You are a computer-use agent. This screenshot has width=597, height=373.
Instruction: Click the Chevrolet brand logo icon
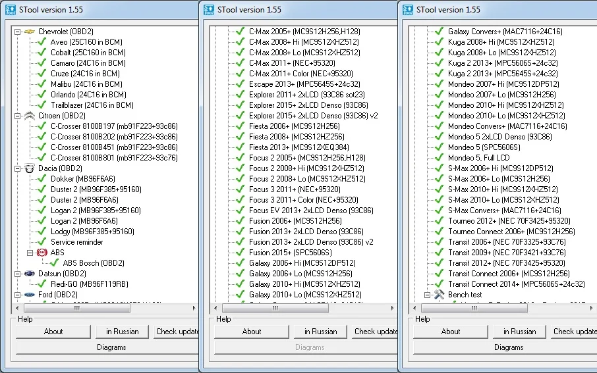click(x=29, y=32)
